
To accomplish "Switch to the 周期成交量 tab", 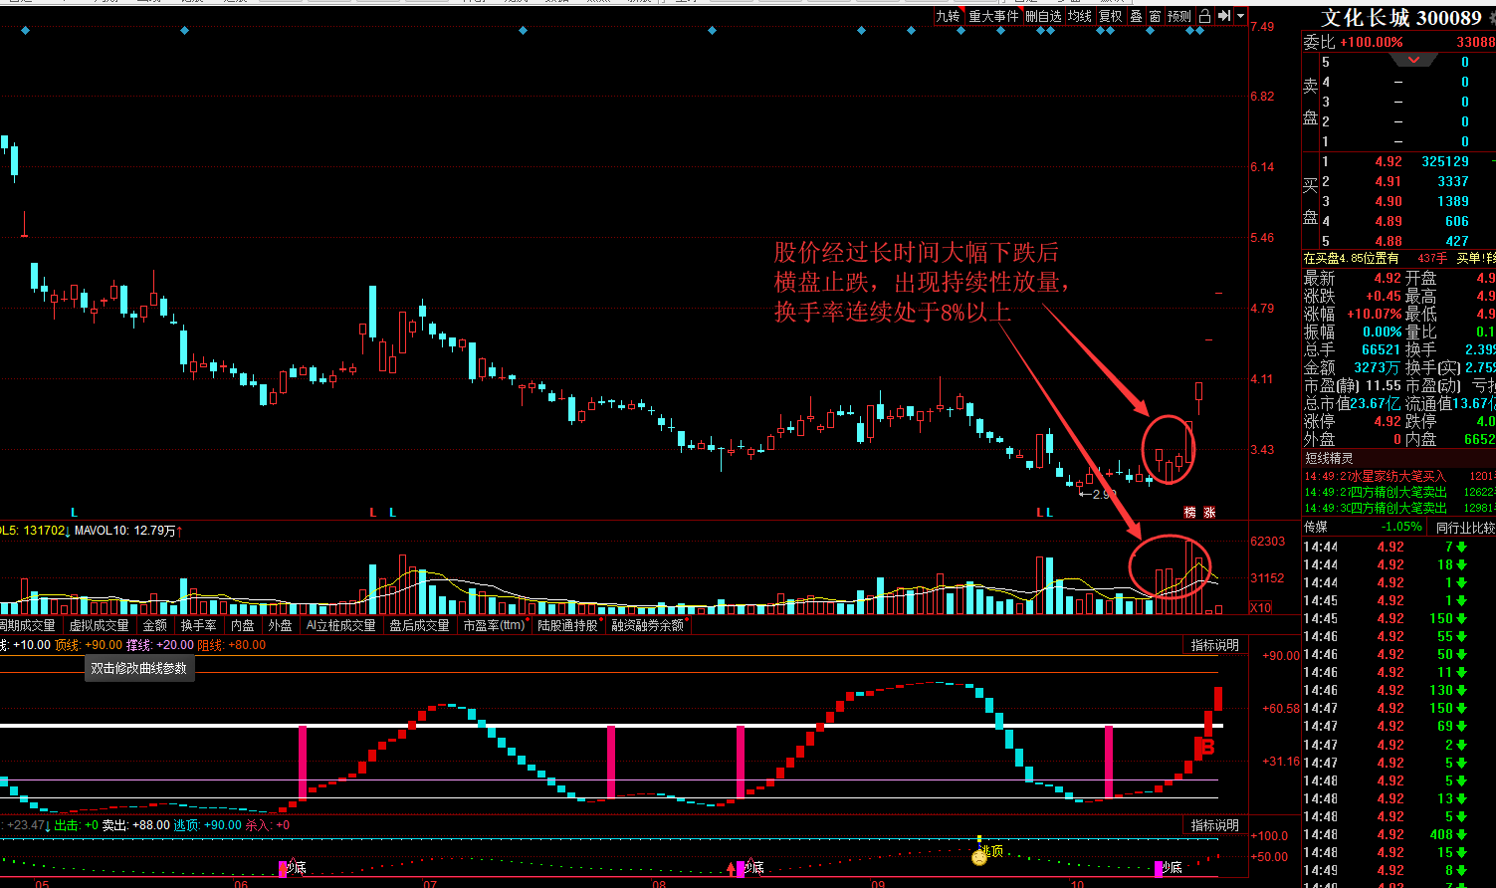I will coord(27,625).
